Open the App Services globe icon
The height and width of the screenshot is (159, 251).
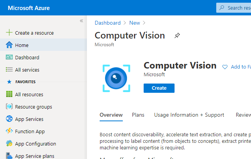coord(9,119)
